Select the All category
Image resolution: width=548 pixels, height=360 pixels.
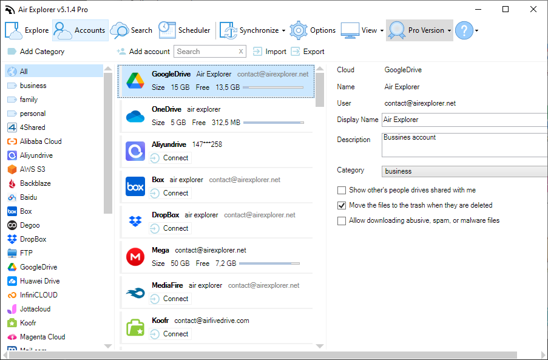coord(54,71)
